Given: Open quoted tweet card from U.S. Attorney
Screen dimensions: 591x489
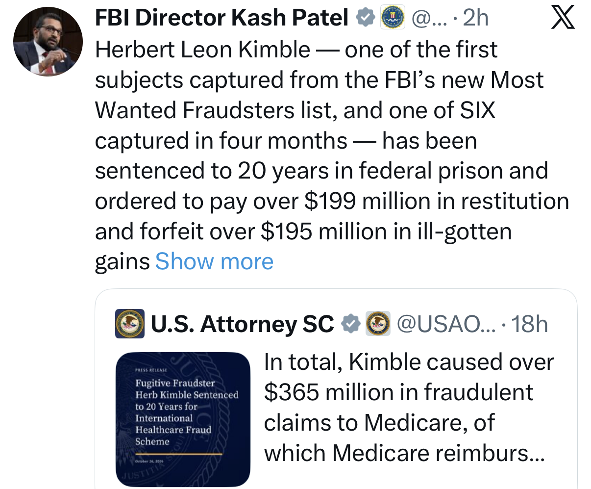Looking at the screenshot, I should [x=336, y=389].
